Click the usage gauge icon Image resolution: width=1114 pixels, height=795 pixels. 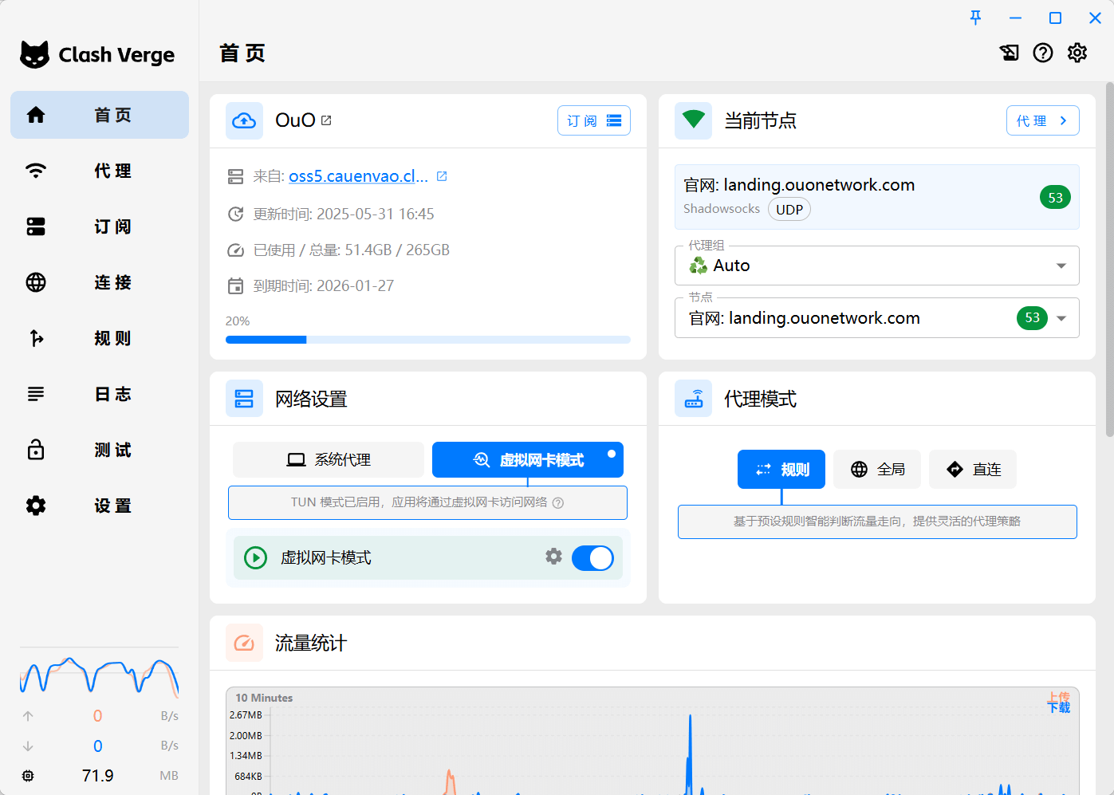(x=235, y=250)
